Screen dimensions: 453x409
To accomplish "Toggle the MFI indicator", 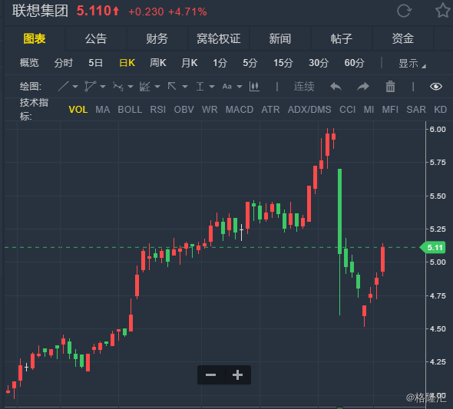I will [390, 110].
